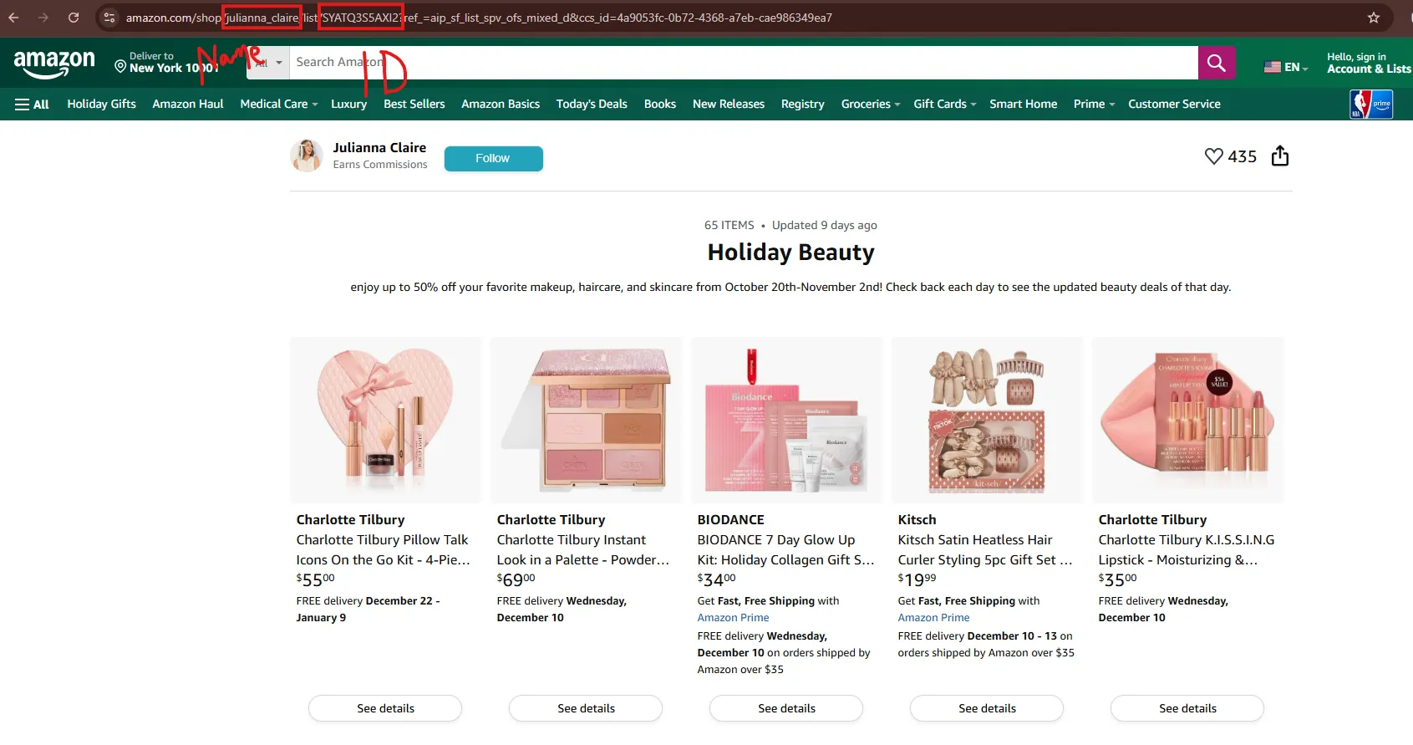Open the share icon next to 435
This screenshot has width=1413, height=745.
click(x=1279, y=156)
